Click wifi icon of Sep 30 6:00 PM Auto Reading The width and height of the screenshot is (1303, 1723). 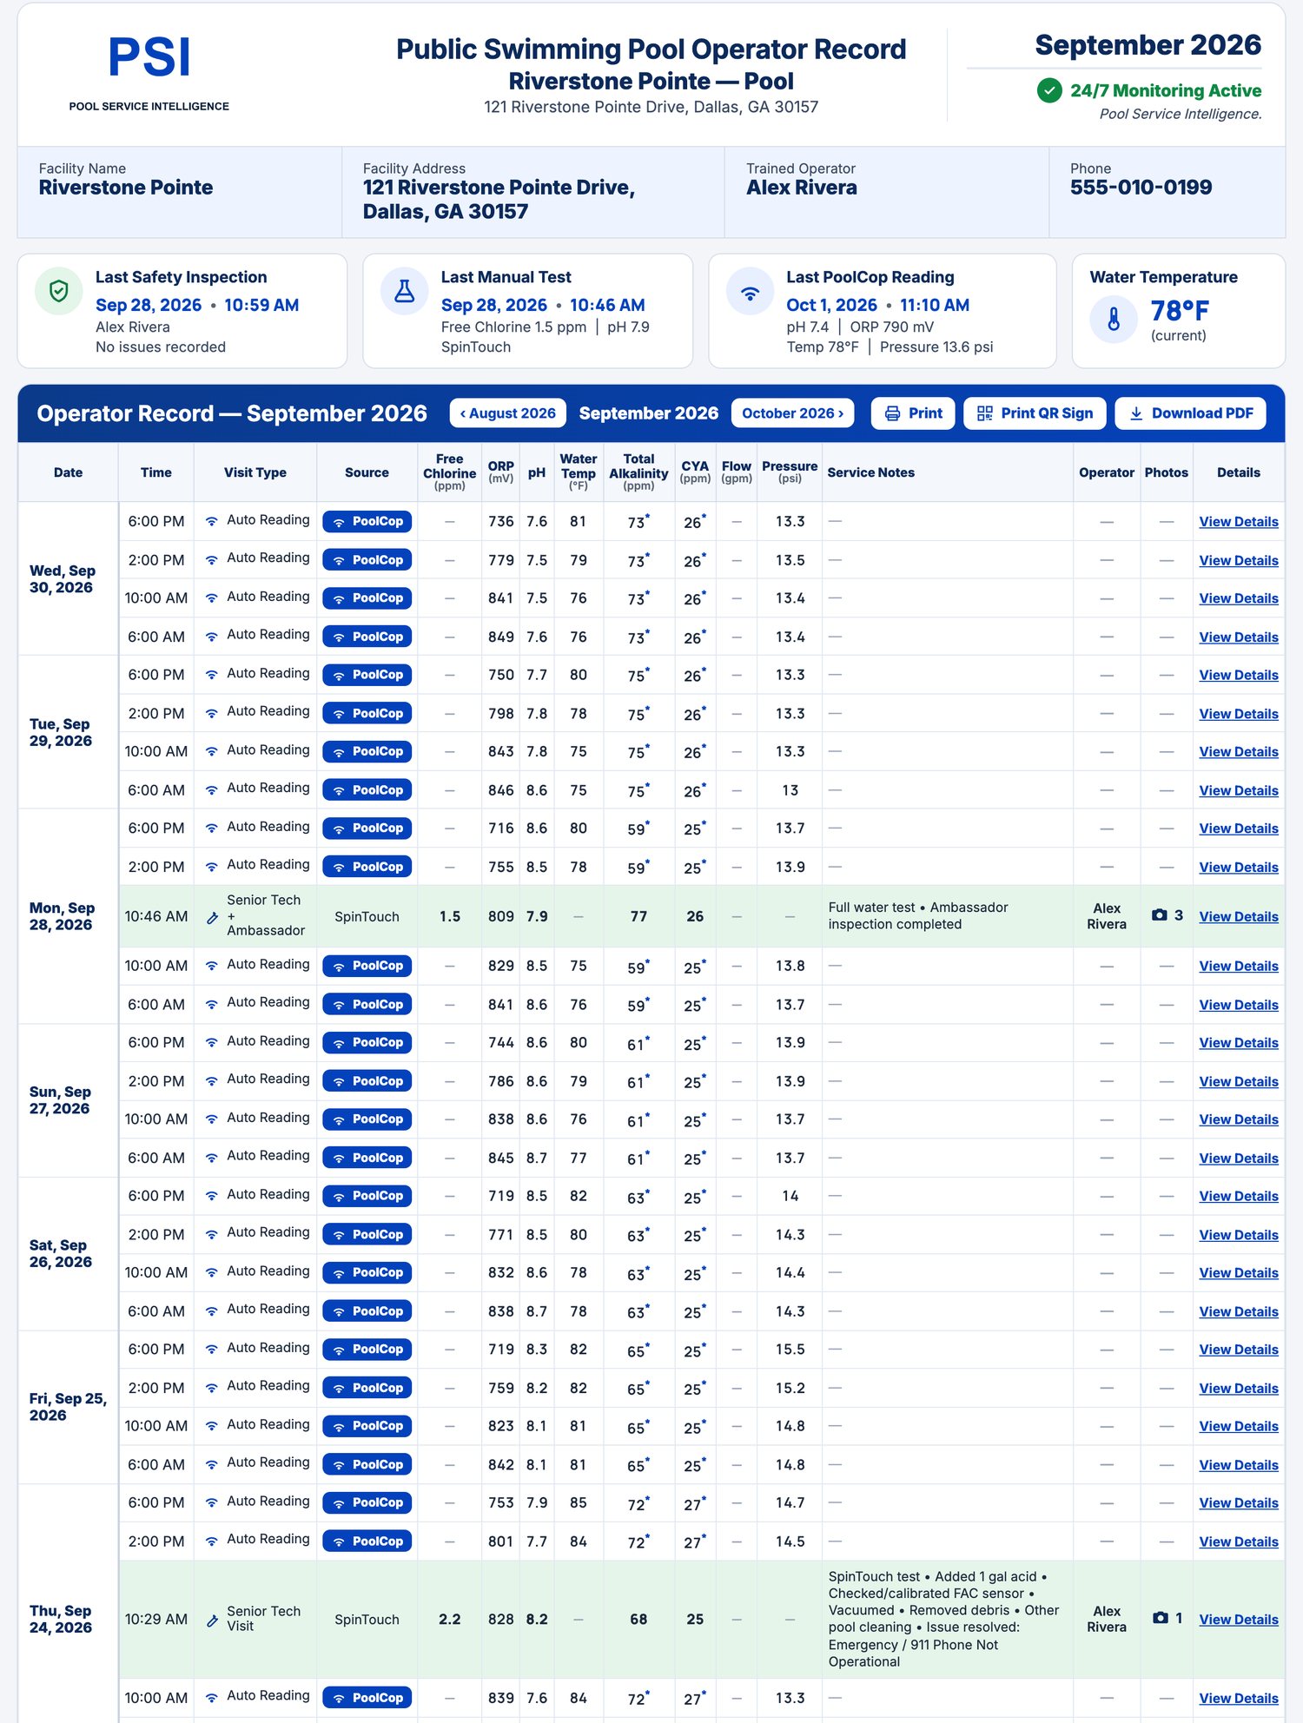212,521
